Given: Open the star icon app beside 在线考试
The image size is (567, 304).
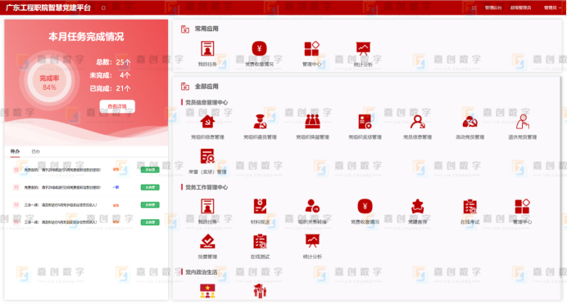Looking at the screenshot, I should click(417, 206).
